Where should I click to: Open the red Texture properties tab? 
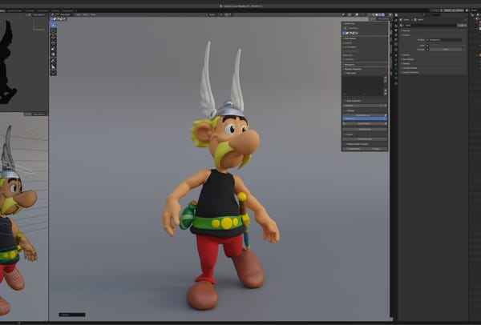pyautogui.click(x=396, y=83)
